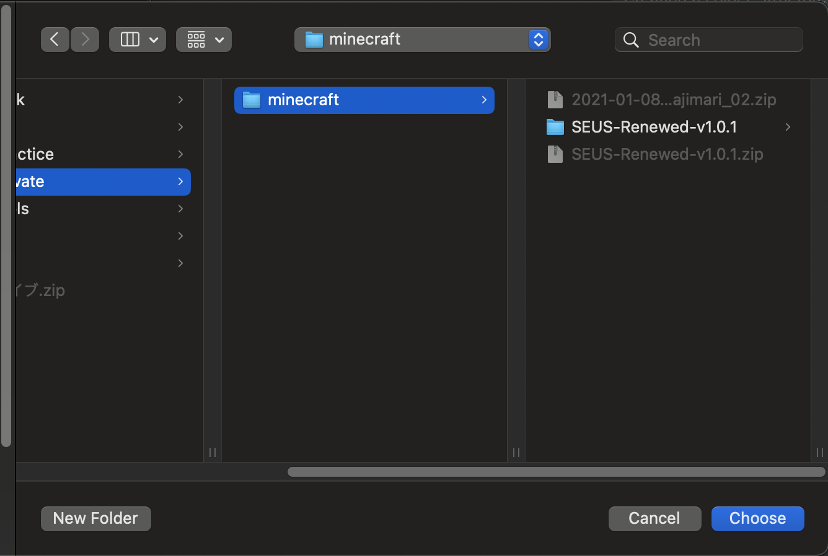Click the horizontal scrollbar at the bottom
Image resolution: width=828 pixels, height=556 pixels.
pyautogui.click(x=555, y=471)
